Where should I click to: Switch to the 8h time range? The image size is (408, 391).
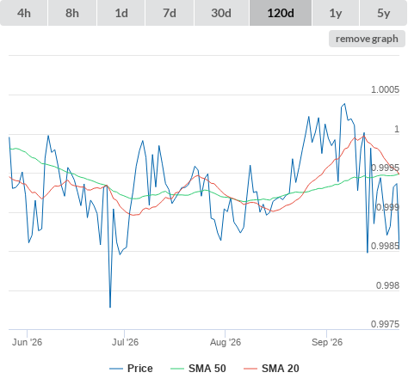tap(72, 13)
